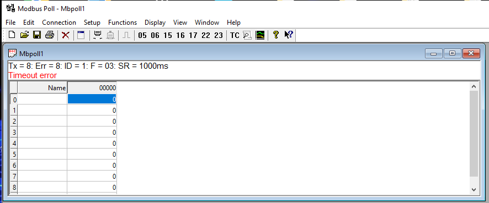The height and width of the screenshot is (203, 489).
Task: Select the highlighted value cell in row 0
Action: click(x=92, y=99)
